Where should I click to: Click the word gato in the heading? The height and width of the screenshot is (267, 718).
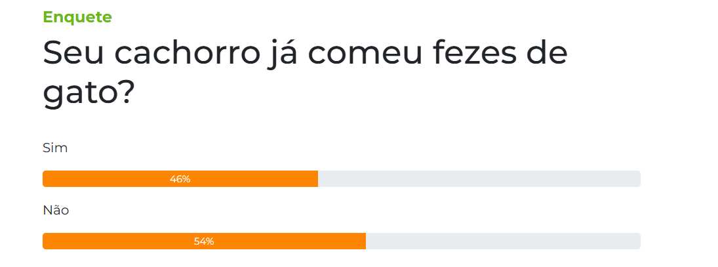[x=80, y=93]
